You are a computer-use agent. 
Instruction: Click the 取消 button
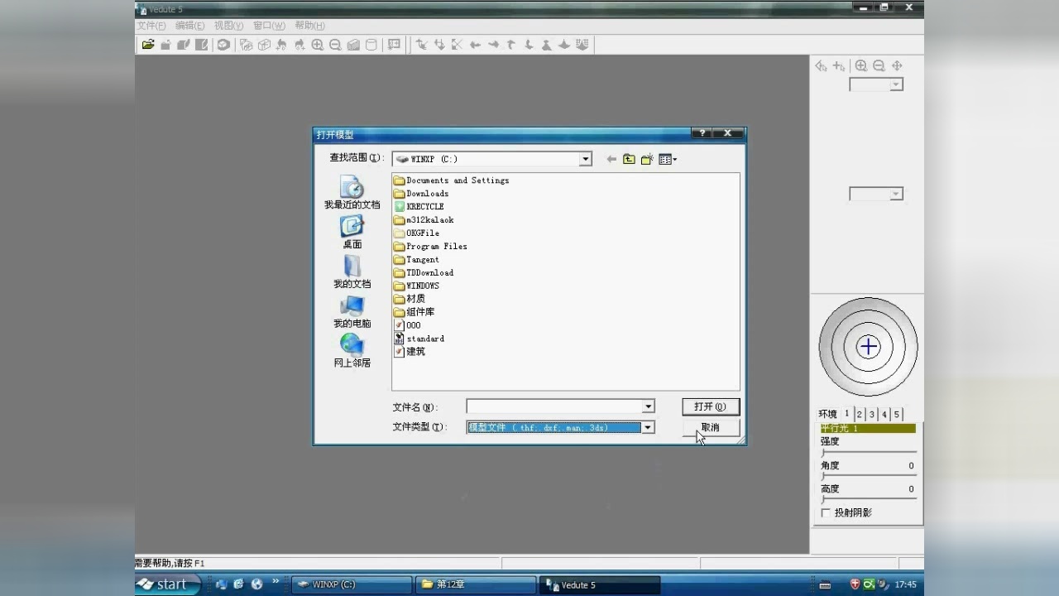[x=710, y=427]
